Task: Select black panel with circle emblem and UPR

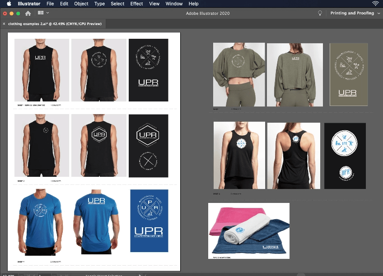Action: (x=149, y=70)
